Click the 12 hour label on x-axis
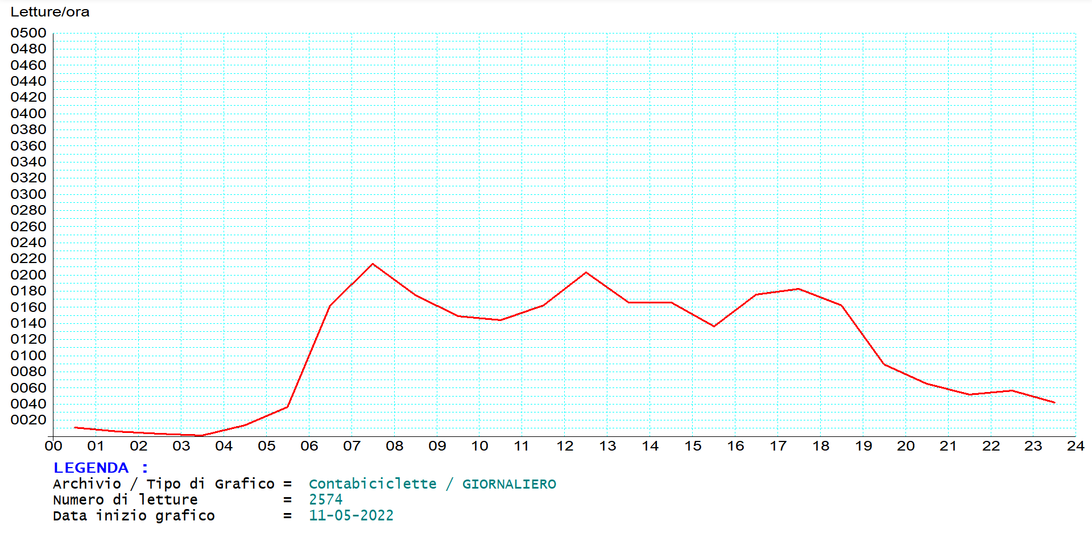The height and width of the screenshot is (546, 1092). tap(565, 446)
